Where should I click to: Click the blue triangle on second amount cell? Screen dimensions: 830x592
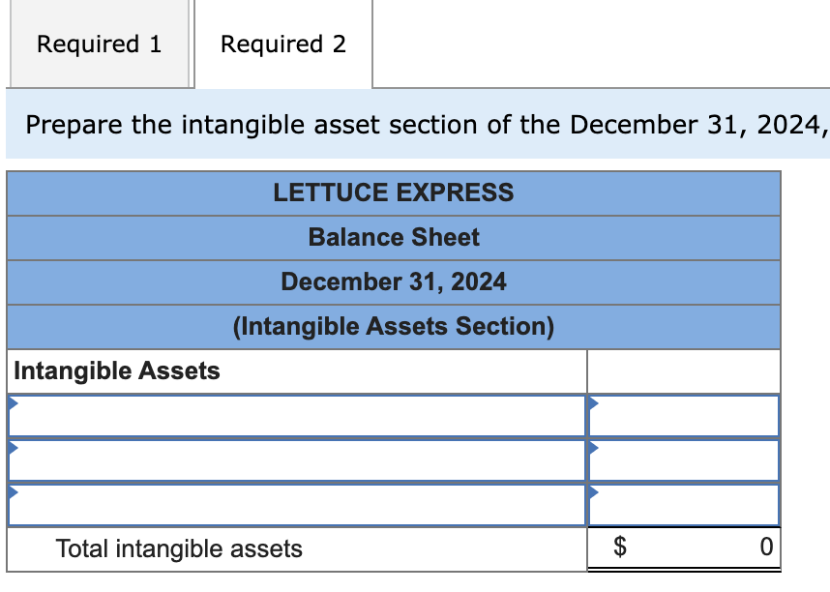click(593, 450)
